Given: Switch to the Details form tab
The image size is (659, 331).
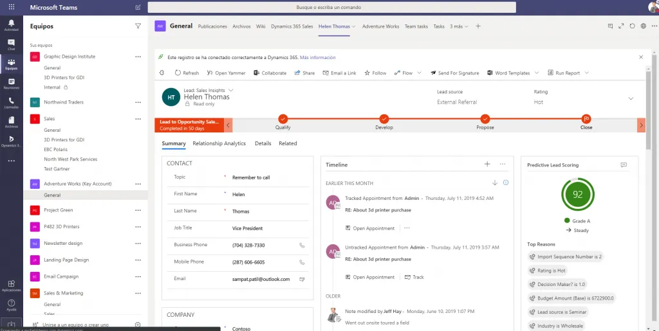Looking at the screenshot, I should (x=263, y=143).
